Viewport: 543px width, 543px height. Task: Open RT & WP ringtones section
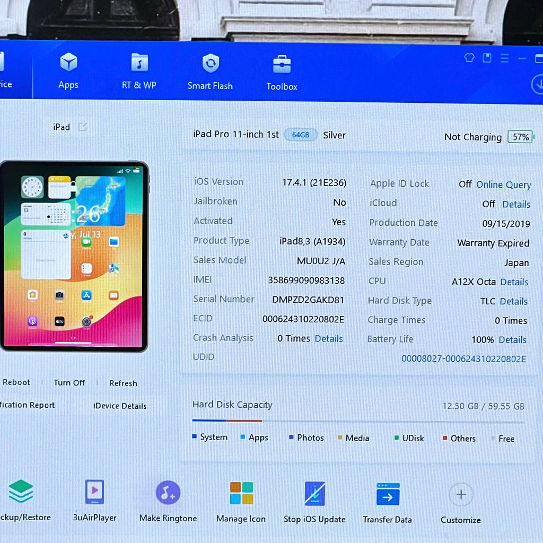[x=139, y=72]
